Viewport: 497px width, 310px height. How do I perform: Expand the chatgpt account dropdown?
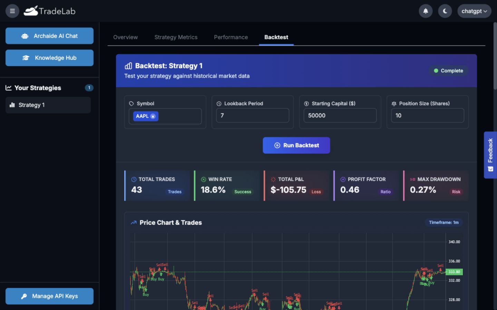pyautogui.click(x=474, y=11)
